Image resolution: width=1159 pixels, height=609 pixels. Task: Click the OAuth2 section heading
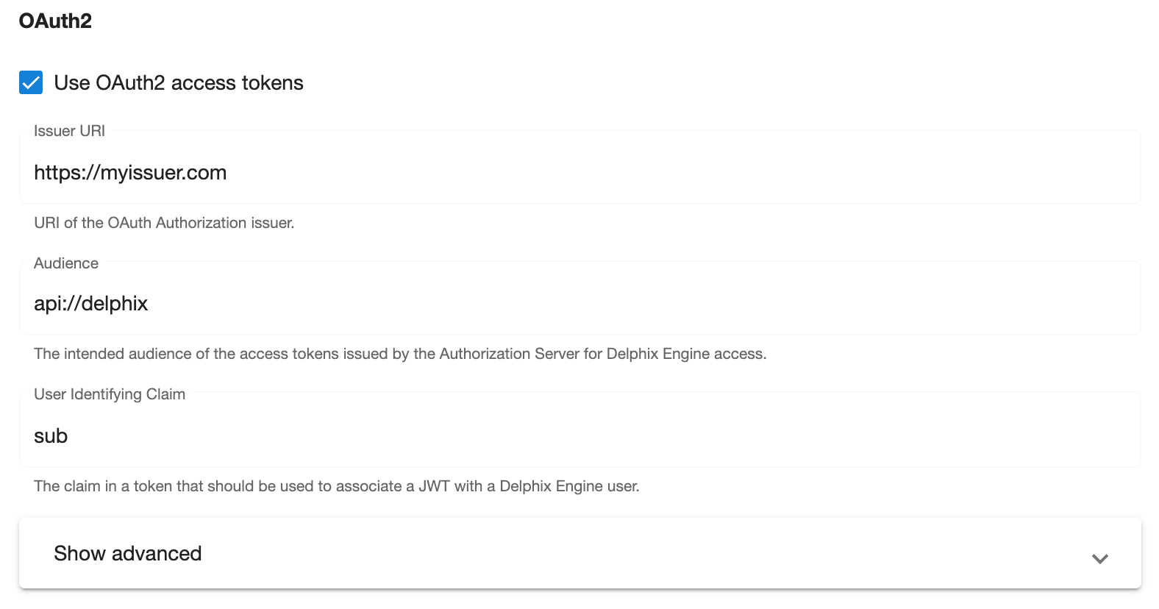(55, 21)
